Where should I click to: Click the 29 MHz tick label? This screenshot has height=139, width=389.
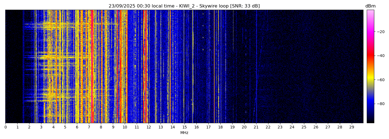click(351, 127)
